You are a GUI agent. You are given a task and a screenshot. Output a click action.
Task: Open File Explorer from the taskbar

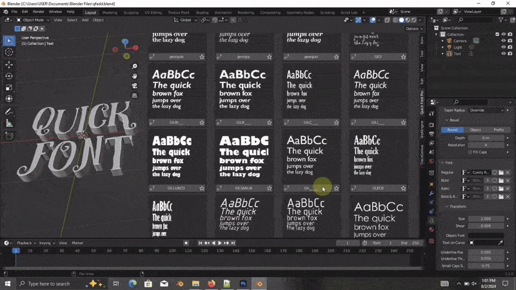[195, 284]
